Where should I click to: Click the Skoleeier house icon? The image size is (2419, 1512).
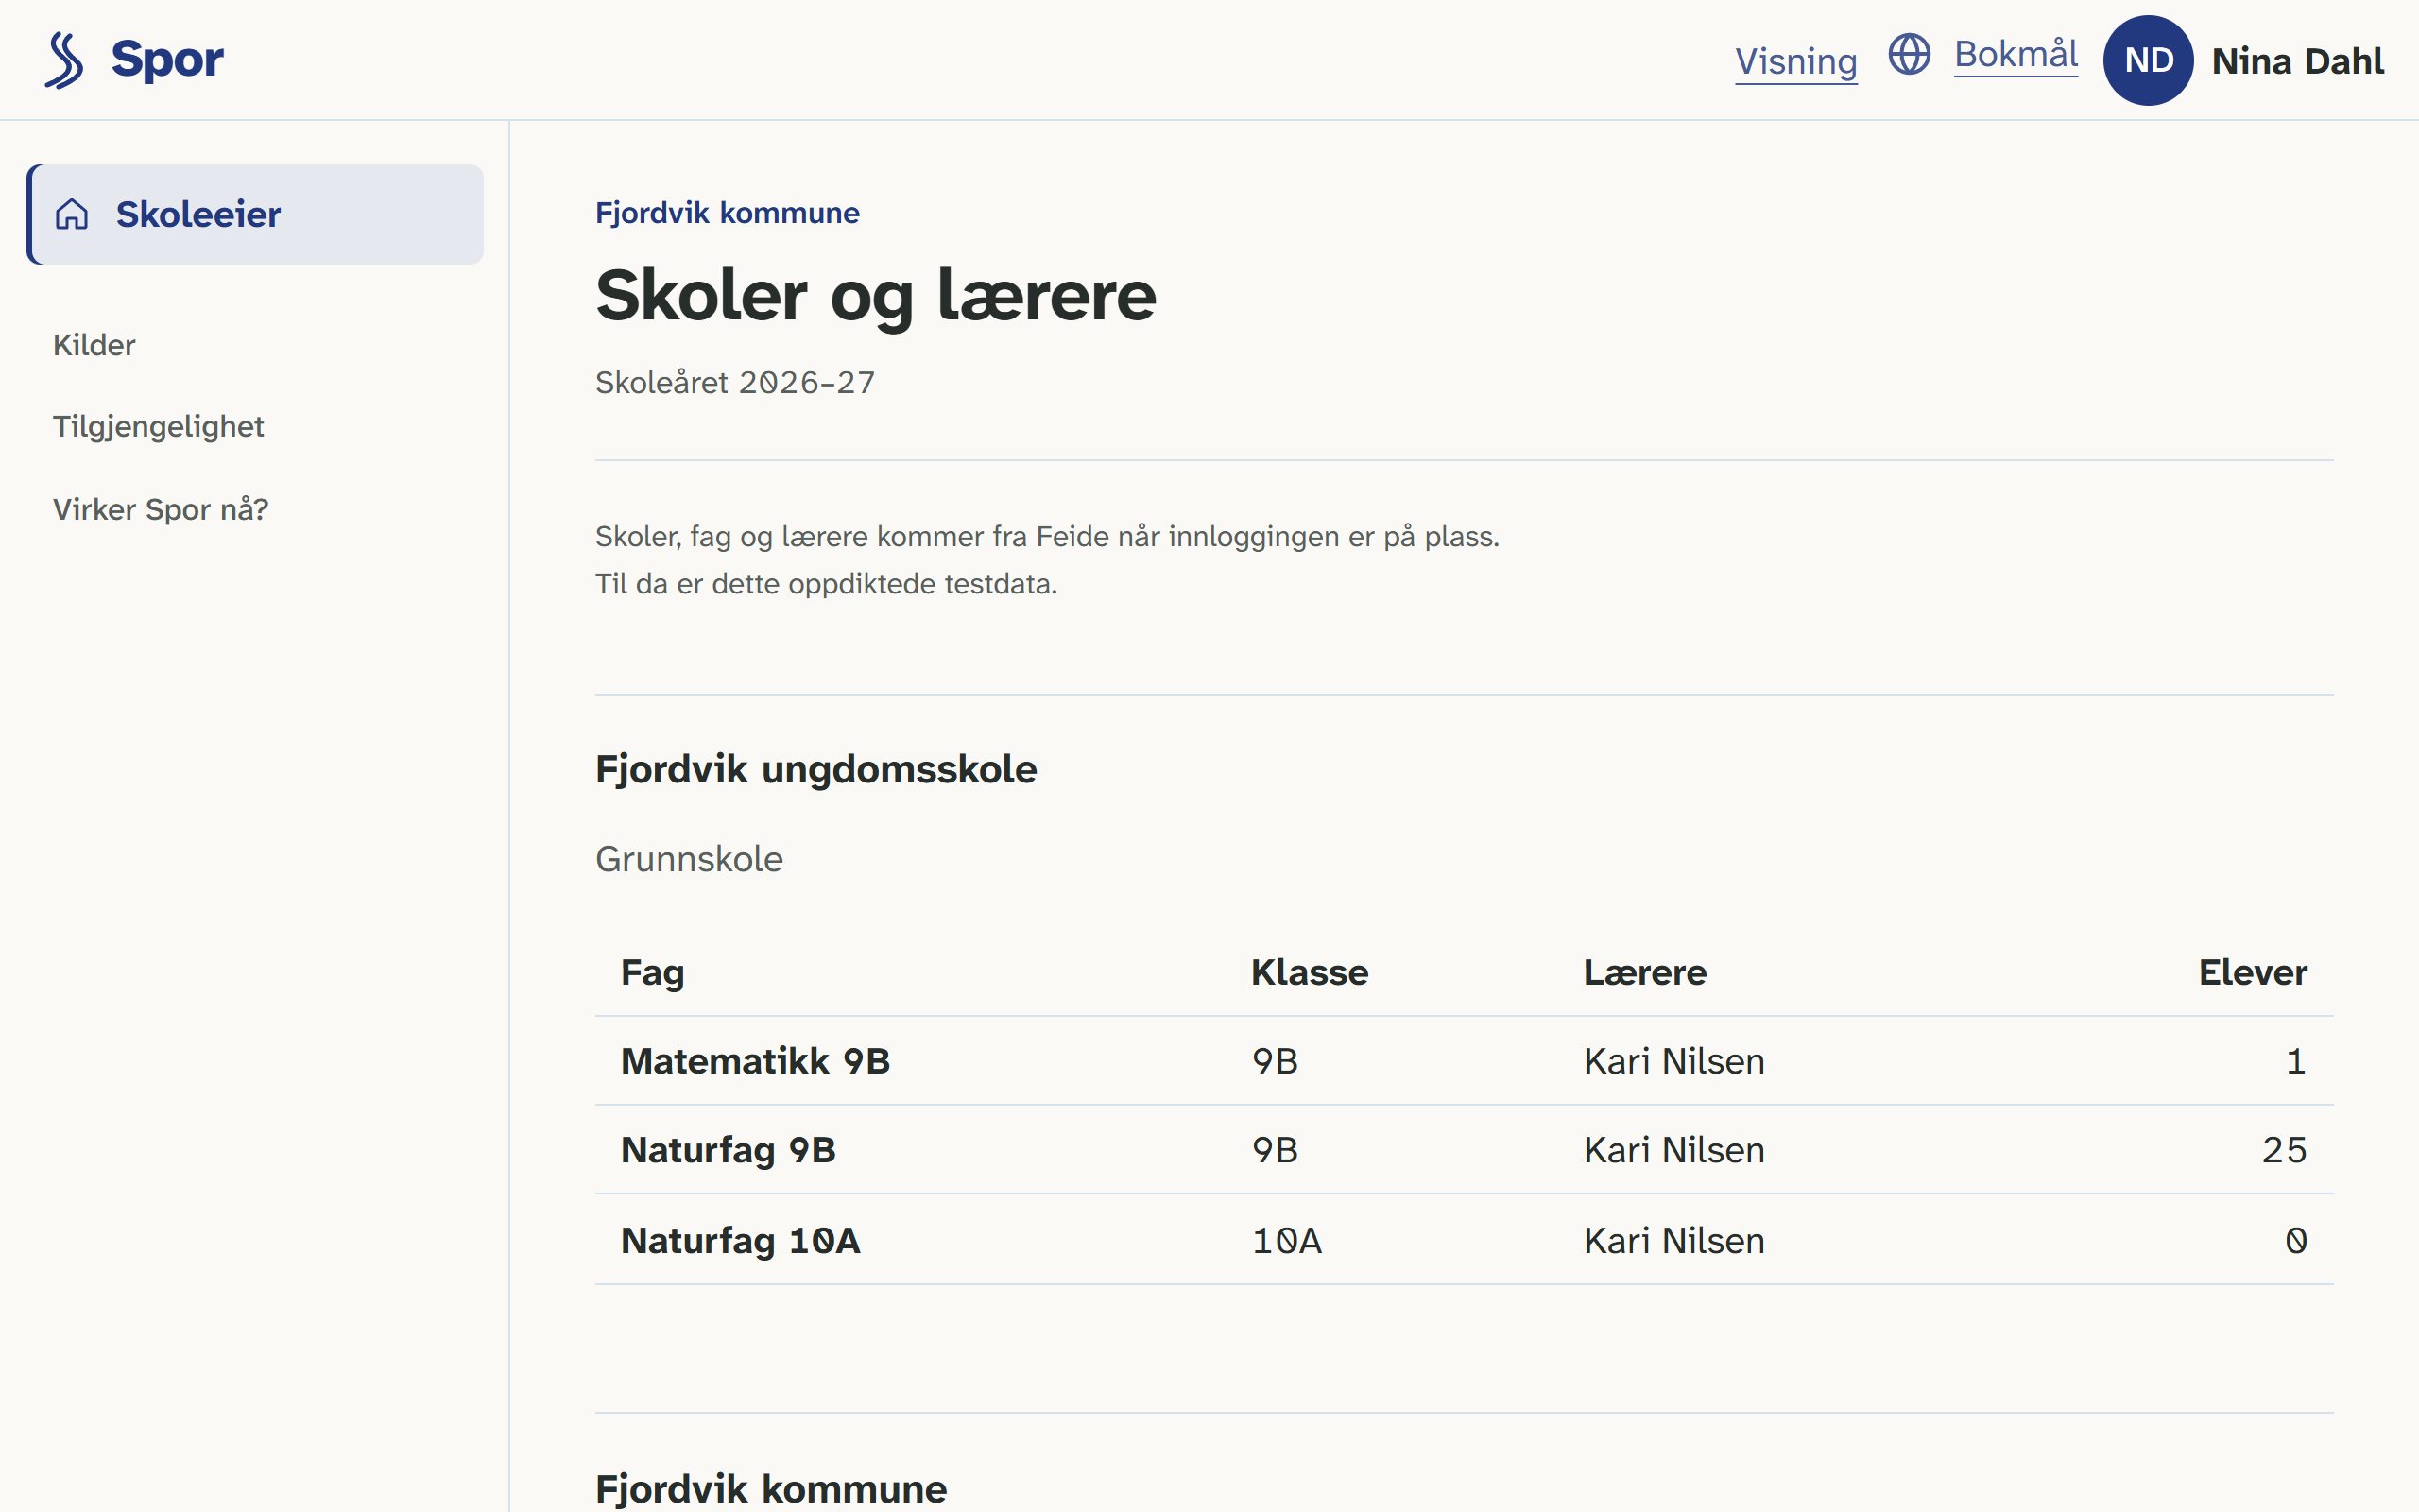point(72,214)
